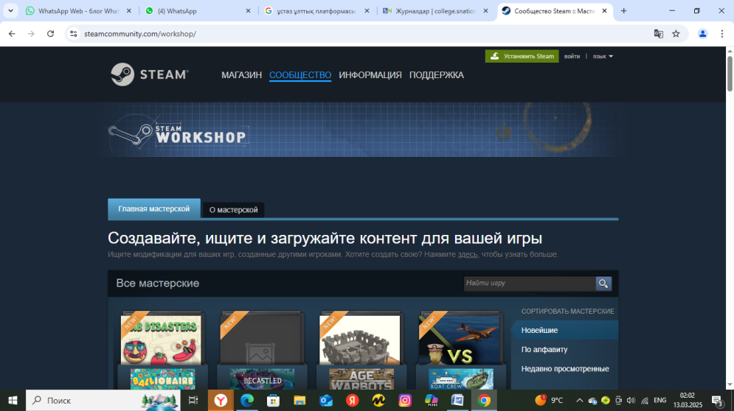Click the magnifier search button
Image resolution: width=734 pixels, height=411 pixels.
(x=603, y=284)
